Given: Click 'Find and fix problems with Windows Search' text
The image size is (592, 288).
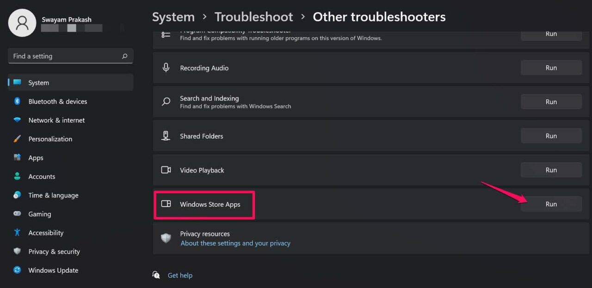Looking at the screenshot, I should [235, 106].
